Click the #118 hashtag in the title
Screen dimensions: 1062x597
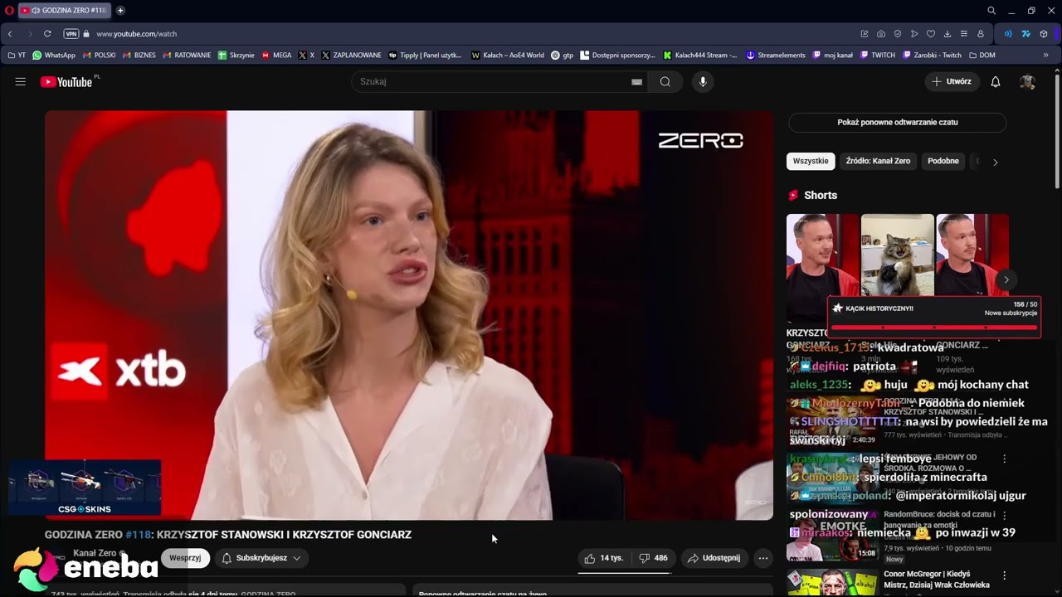138,535
